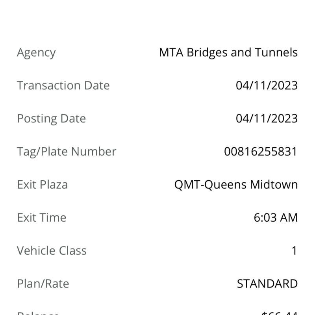Select the 6:03 AM exit time

click(x=276, y=218)
